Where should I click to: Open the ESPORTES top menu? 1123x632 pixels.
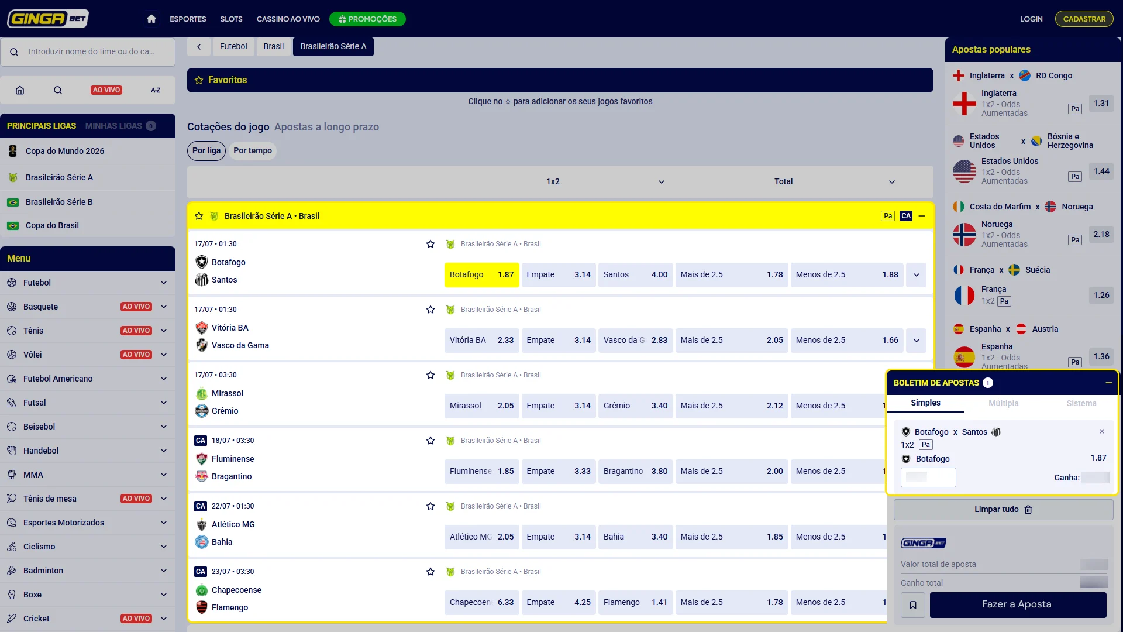point(188,19)
